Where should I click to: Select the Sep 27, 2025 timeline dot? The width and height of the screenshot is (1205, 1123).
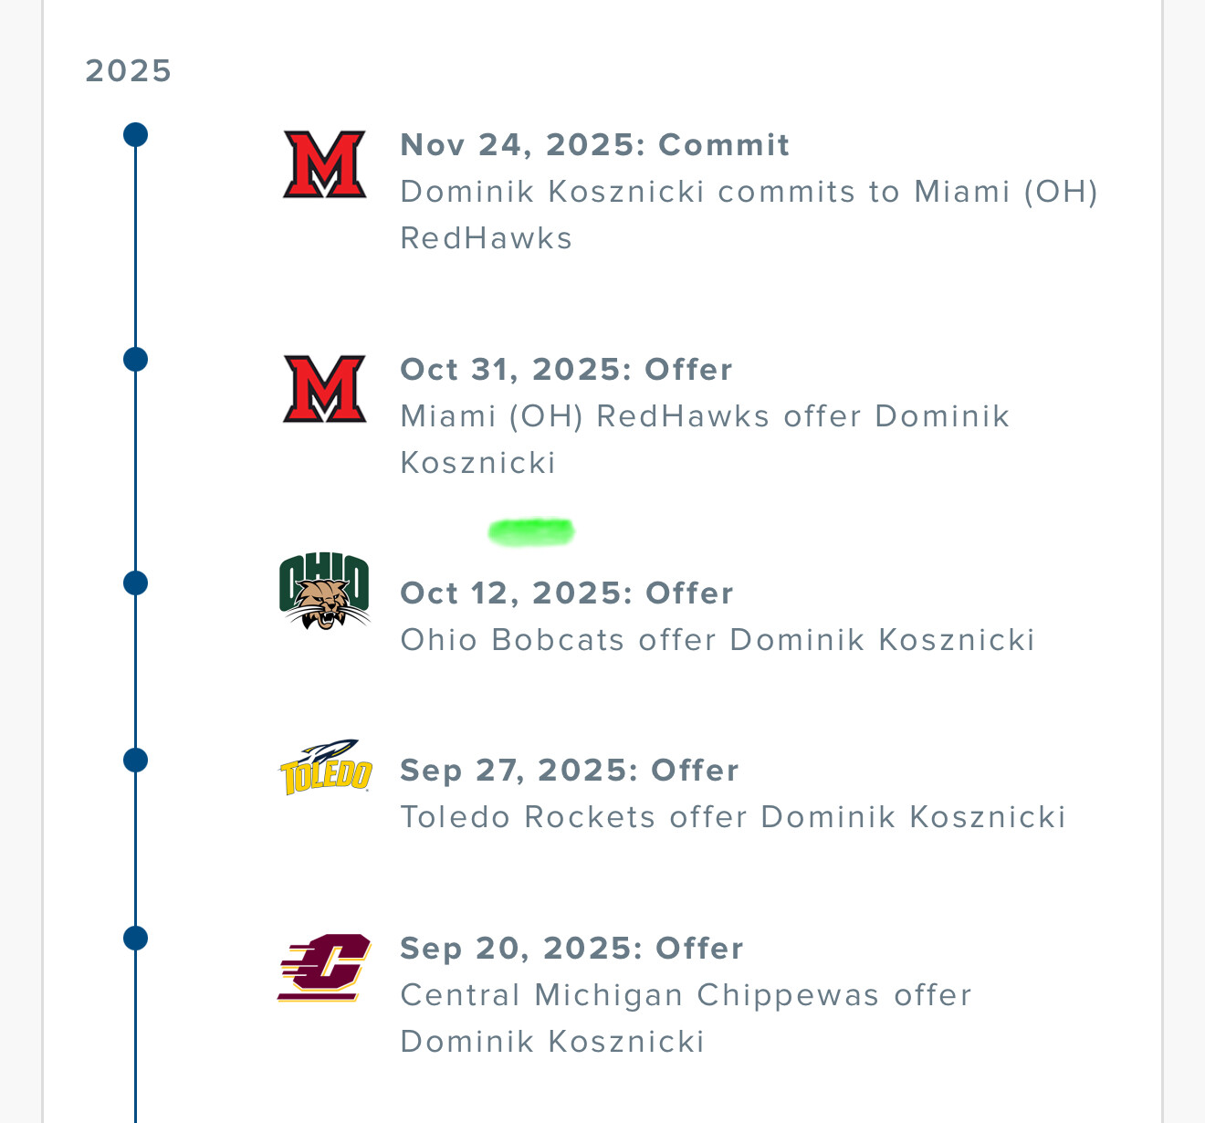pos(135,761)
